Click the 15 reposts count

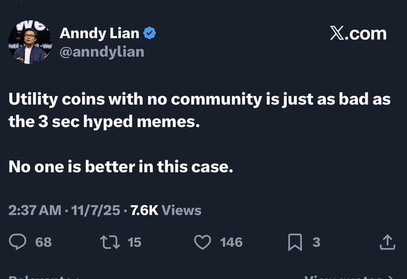[134, 242]
